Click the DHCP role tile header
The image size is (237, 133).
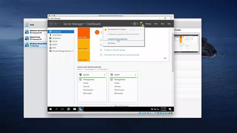coord(123,75)
